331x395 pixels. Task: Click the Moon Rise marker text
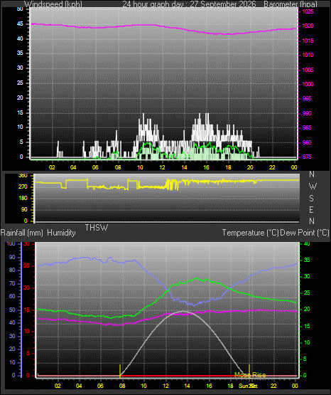(250, 375)
